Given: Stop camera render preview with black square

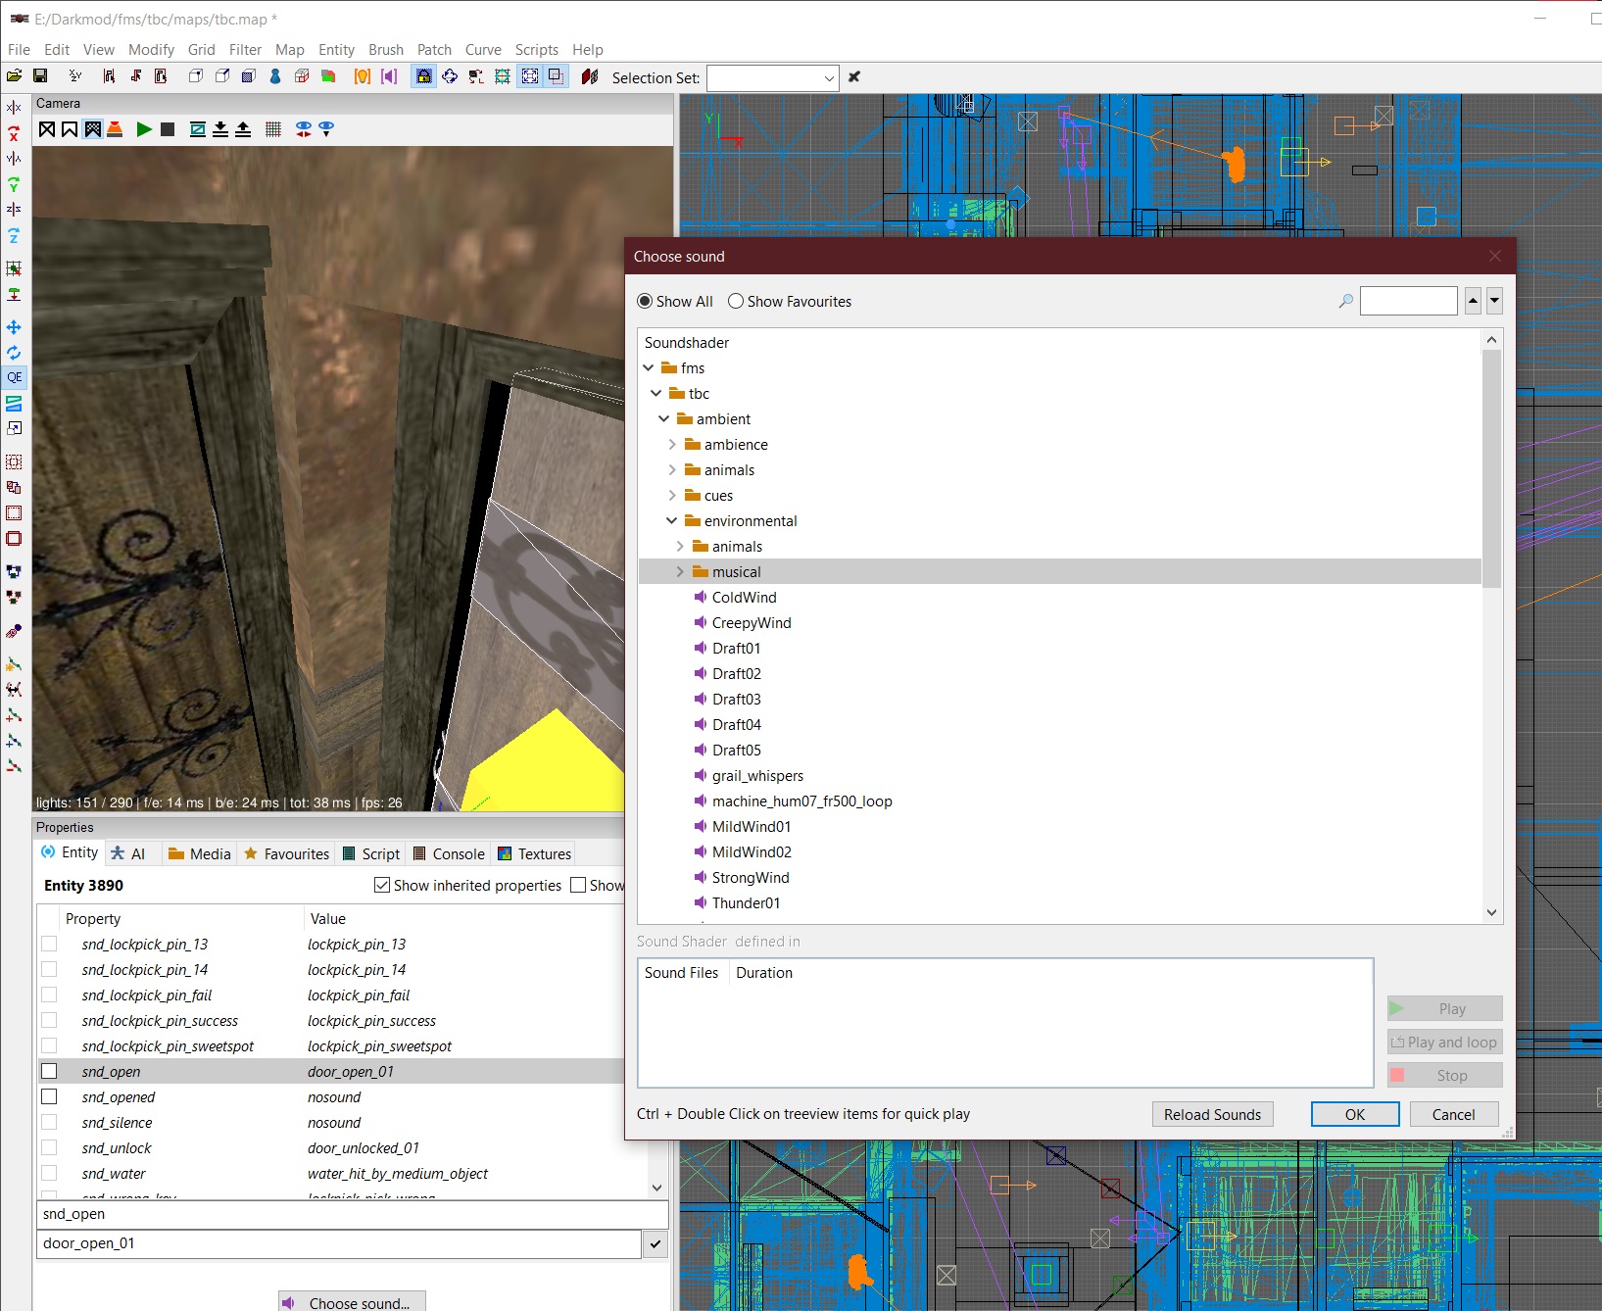Looking at the screenshot, I should [x=168, y=129].
